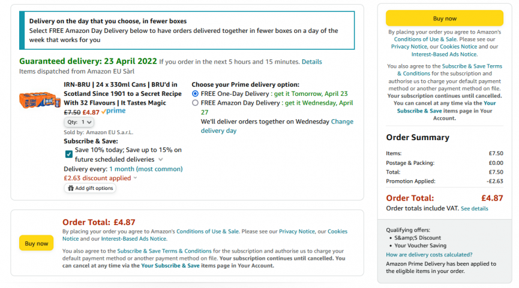The image size is (519, 288).
Task: Open Subscribe & Save Terms & Conditions in sidebar
Action: [444, 69]
